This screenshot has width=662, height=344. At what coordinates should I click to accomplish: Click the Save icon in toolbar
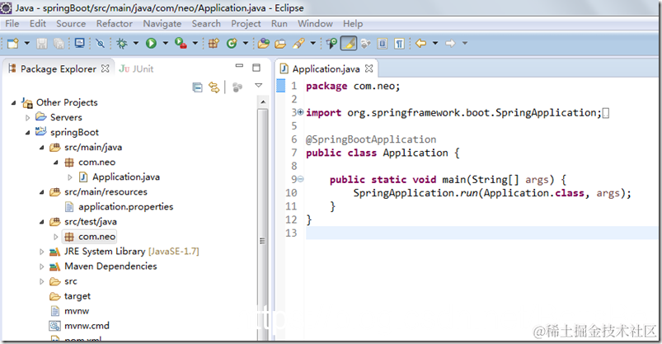click(41, 43)
